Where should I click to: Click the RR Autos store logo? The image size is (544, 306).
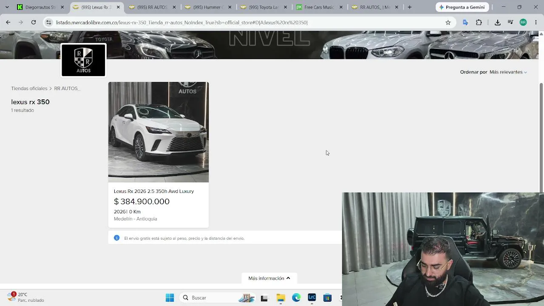pos(83,60)
